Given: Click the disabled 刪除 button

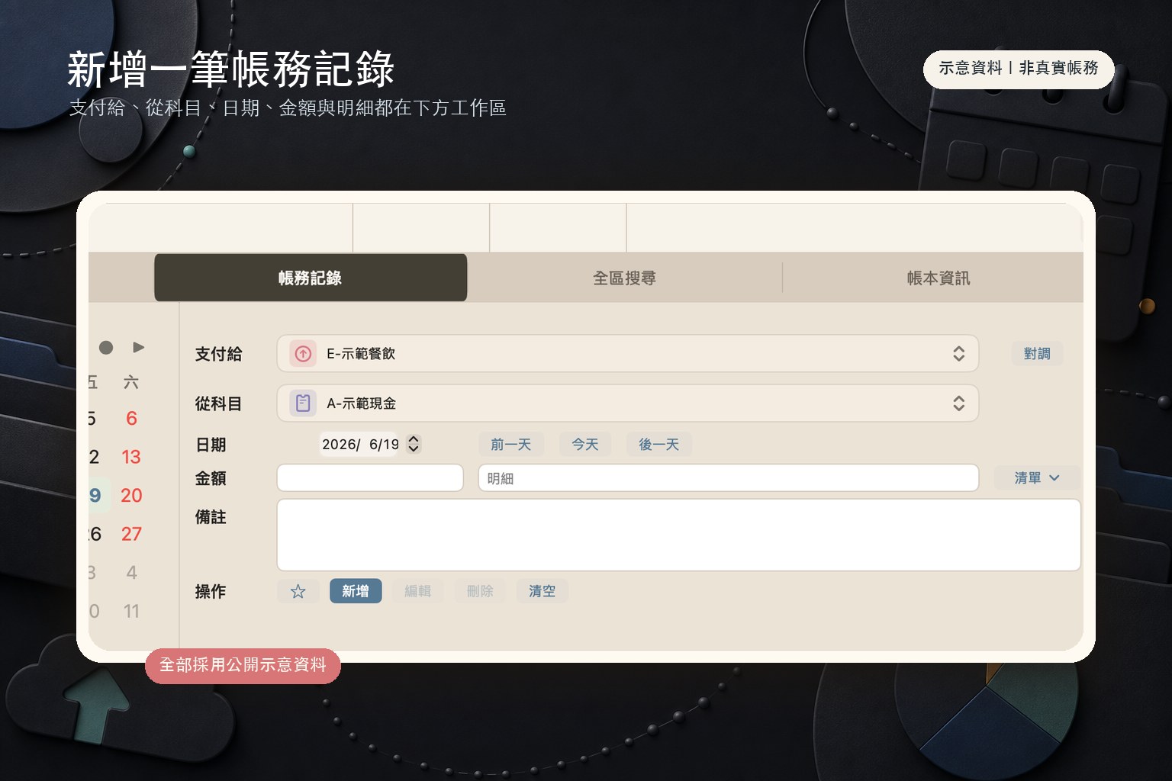Looking at the screenshot, I should coord(480,591).
